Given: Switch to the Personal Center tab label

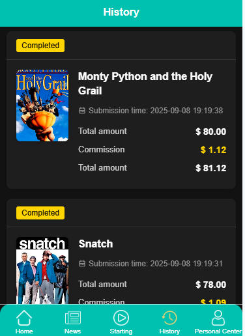Looking at the screenshot, I should click(218, 331).
